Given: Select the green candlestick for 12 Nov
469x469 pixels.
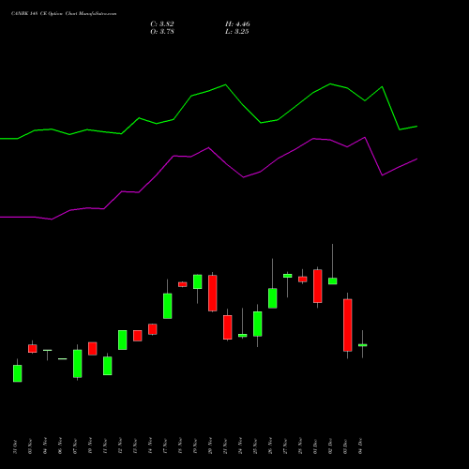Looking at the screenshot, I should click(123, 340).
